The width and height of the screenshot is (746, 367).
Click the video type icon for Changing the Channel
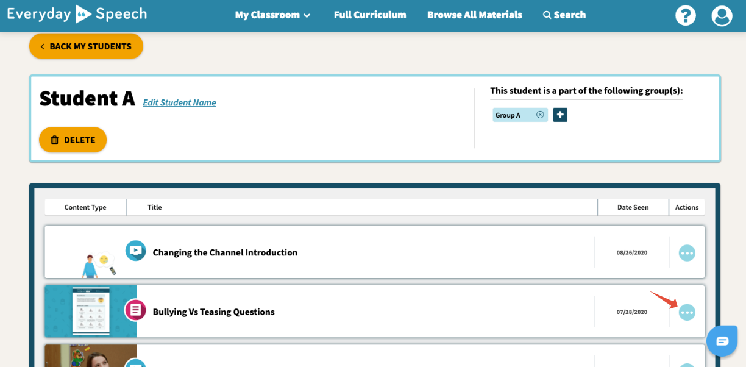[135, 251]
